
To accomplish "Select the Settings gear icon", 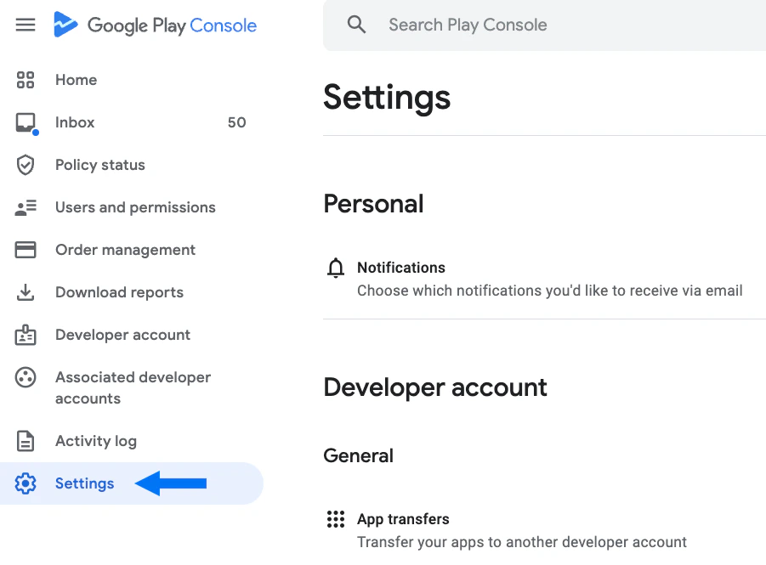I will [x=26, y=483].
